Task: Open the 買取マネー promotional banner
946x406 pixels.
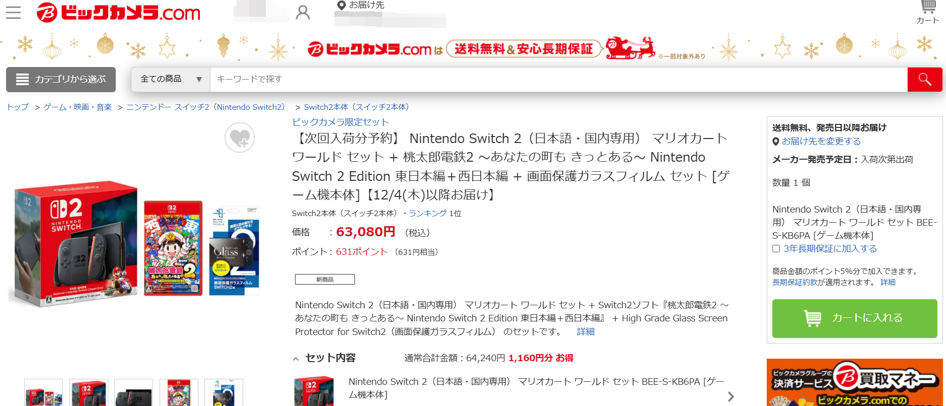Action: click(854, 382)
